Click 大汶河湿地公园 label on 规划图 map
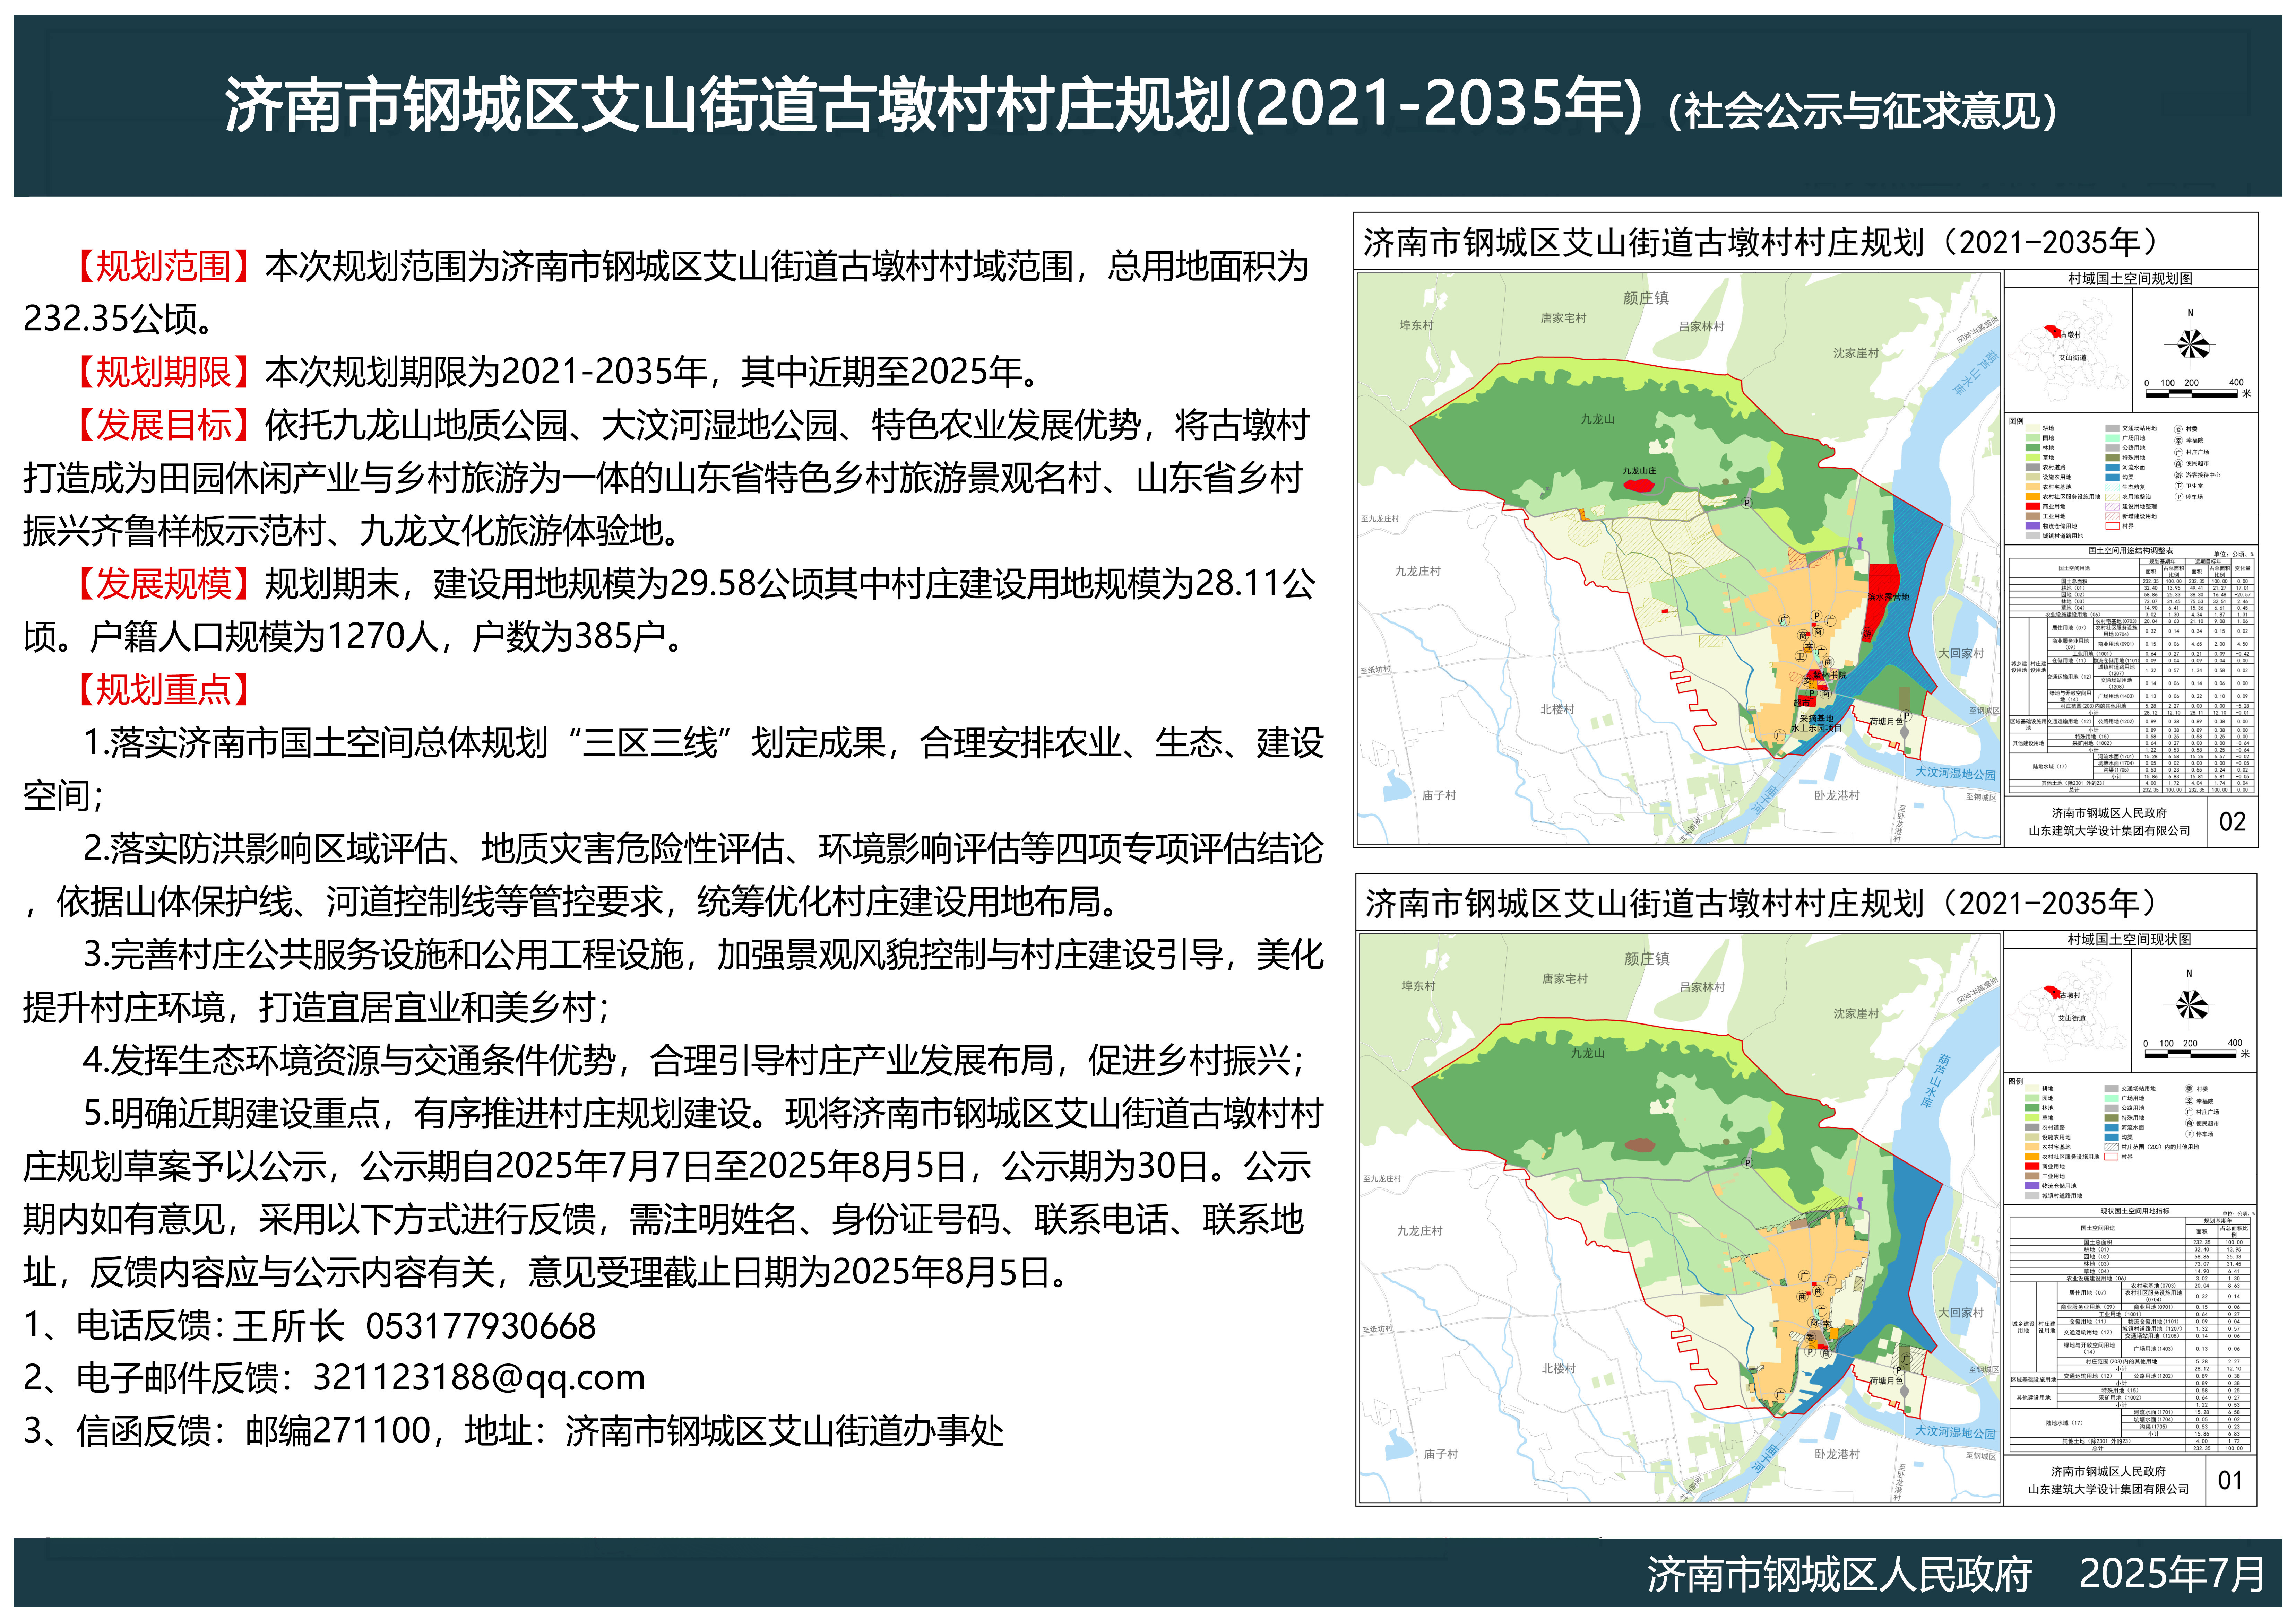 (x=1955, y=774)
